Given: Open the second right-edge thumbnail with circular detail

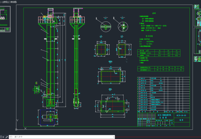Looking at the screenshot, I should (x=198, y=18).
